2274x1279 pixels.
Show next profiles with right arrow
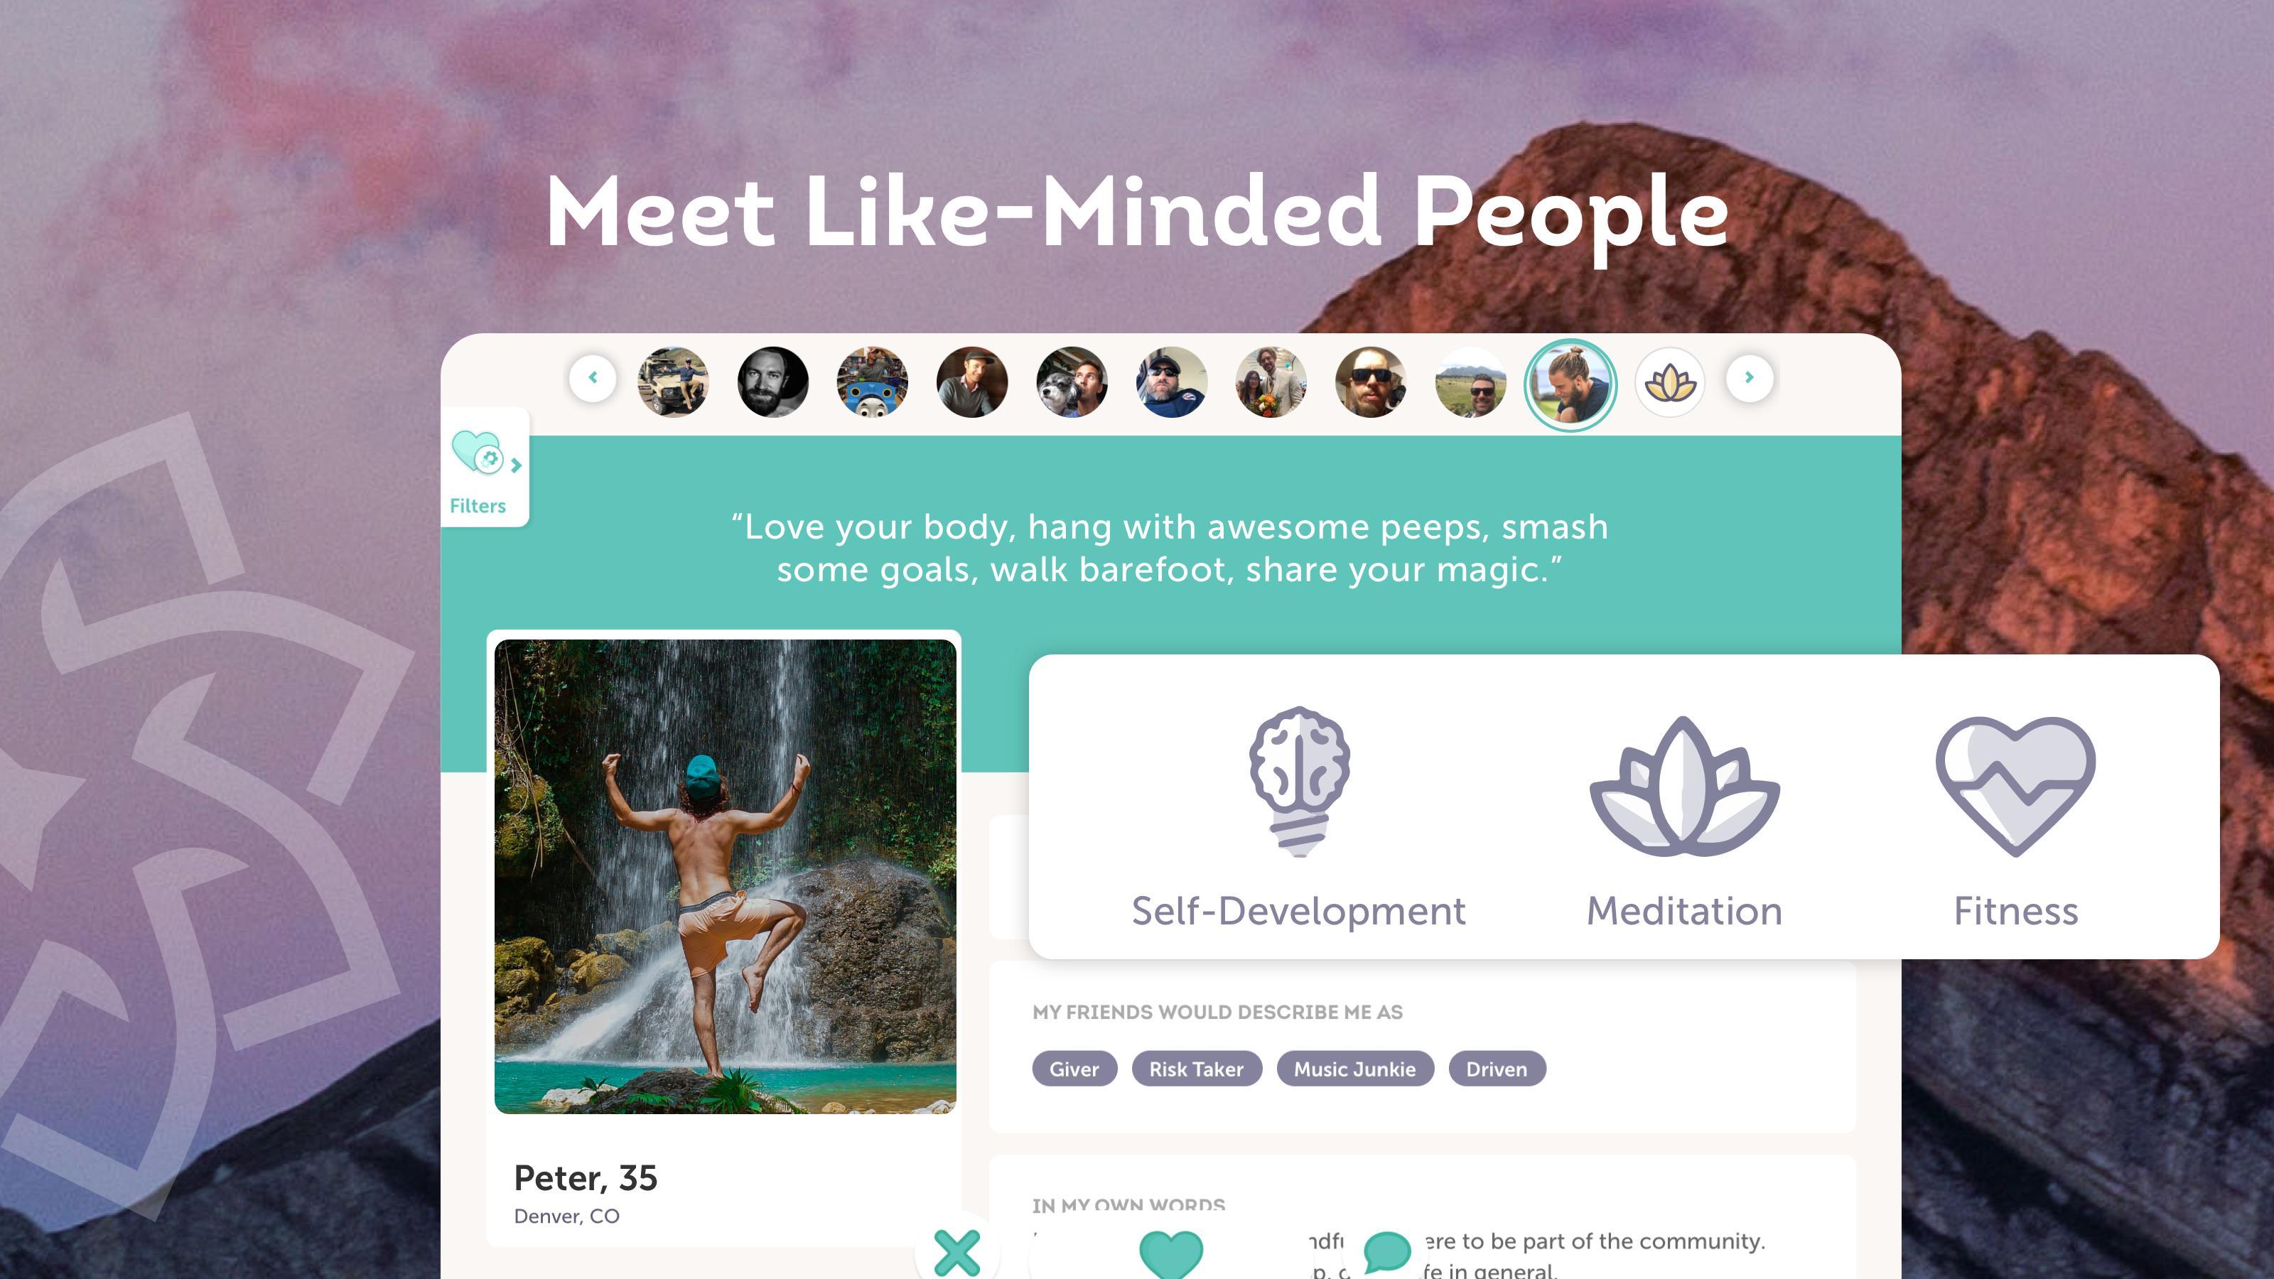click(x=1750, y=378)
